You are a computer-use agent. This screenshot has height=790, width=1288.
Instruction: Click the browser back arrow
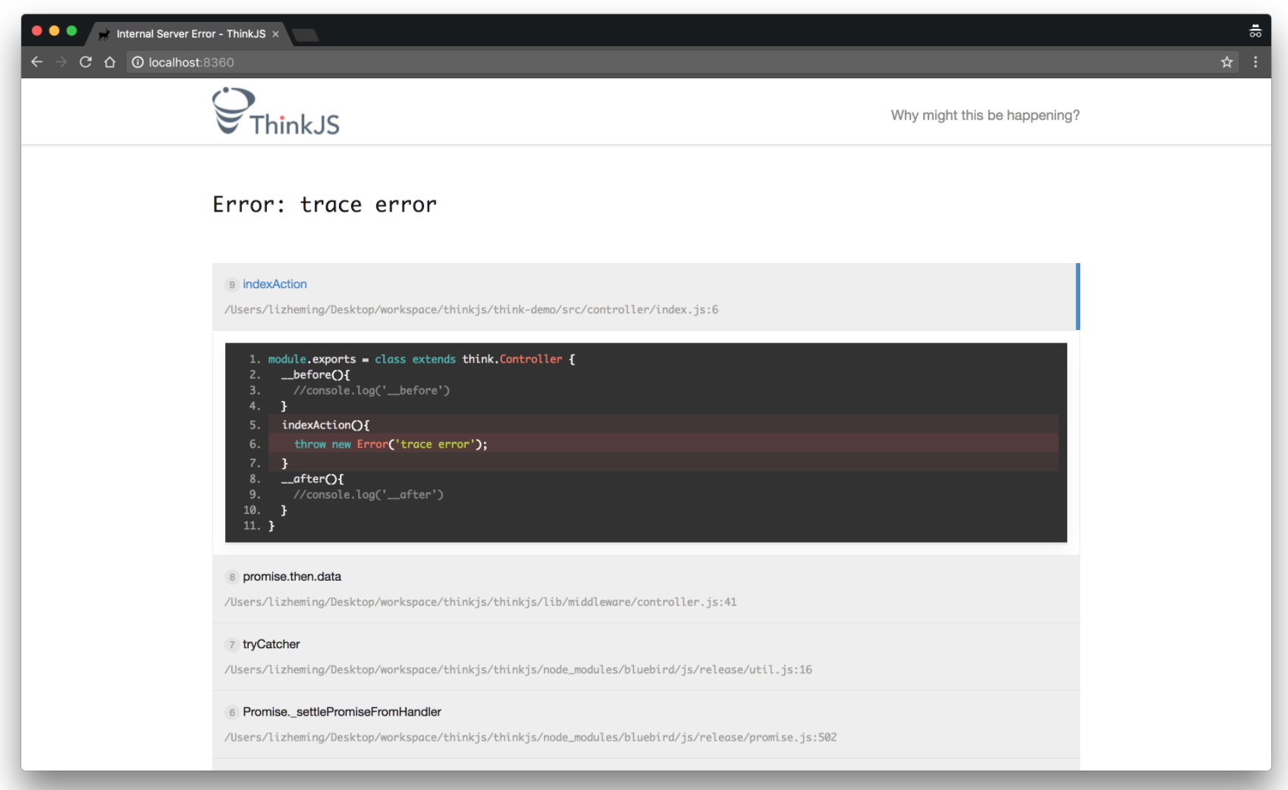point(36,62)
